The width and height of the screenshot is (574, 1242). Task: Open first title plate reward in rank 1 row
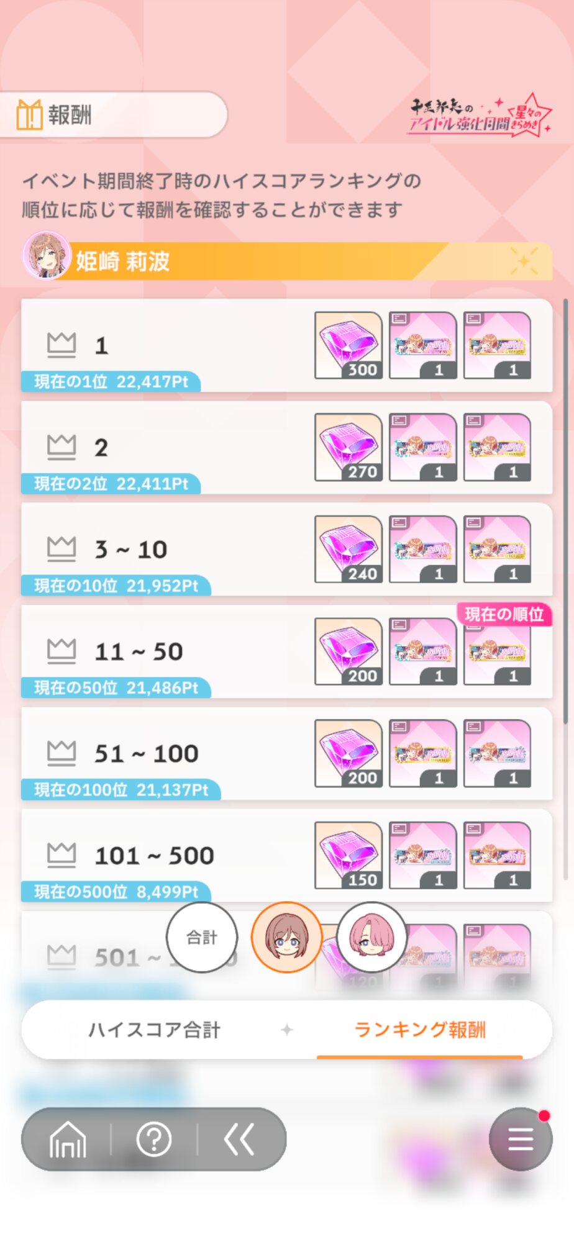423,345
